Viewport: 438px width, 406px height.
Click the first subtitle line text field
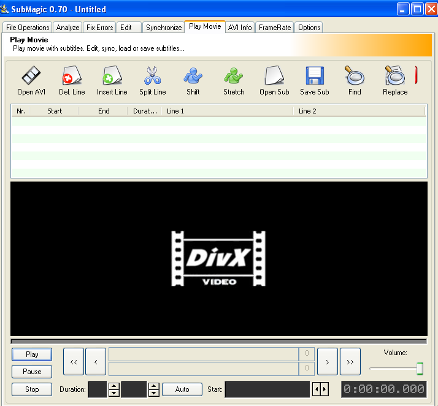tap(204, 354)
